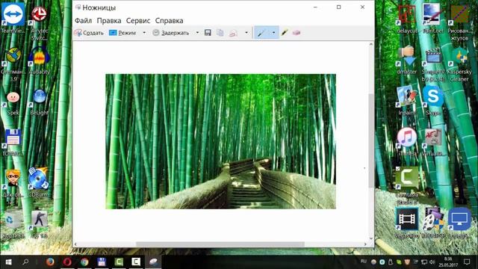Click the copy snip icon

click(x=220, y=33)
